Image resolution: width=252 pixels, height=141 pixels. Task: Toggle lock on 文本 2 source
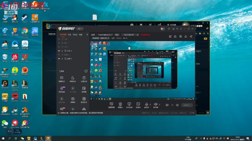(62, 51)
